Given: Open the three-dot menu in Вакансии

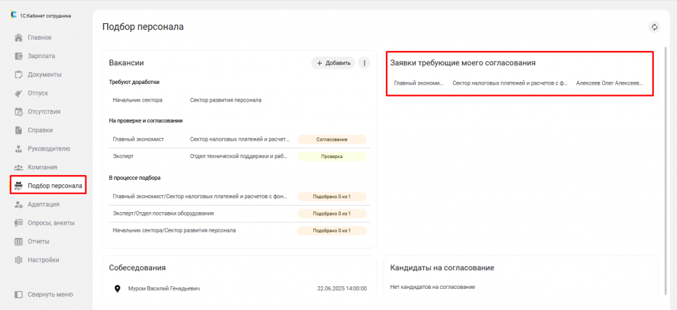Looking at the screenshot, I should [x=363, y=63].
